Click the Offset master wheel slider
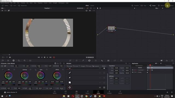 57,85
